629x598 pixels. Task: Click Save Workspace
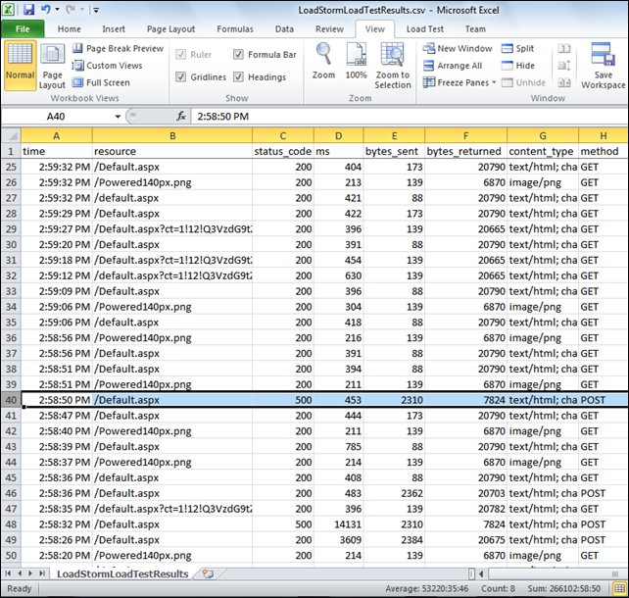[603, 66]
